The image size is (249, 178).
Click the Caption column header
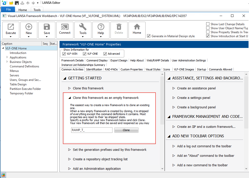pyautogui.click(x=22, y=43)
